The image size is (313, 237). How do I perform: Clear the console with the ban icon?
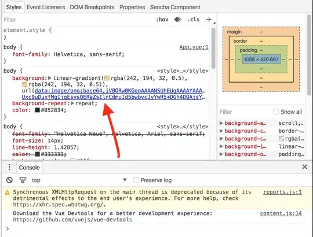[x=9, y=180]
